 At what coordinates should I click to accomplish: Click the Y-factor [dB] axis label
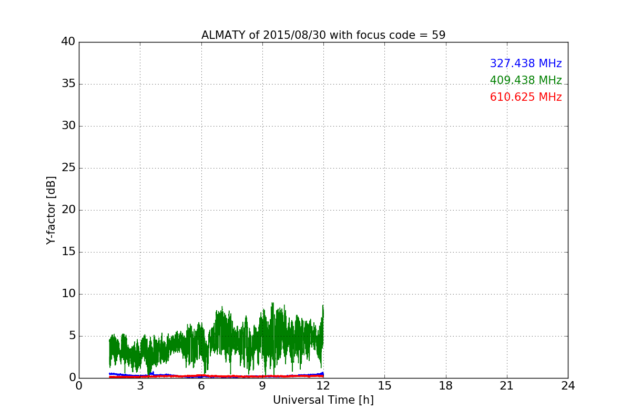(x=51, y=210)
